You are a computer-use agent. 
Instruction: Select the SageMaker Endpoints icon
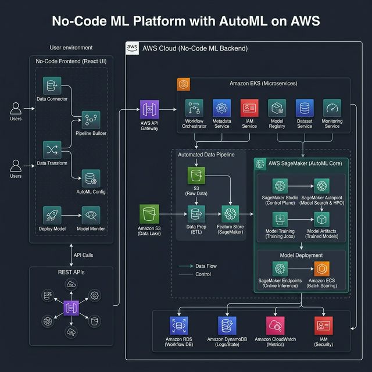[280, 269]
